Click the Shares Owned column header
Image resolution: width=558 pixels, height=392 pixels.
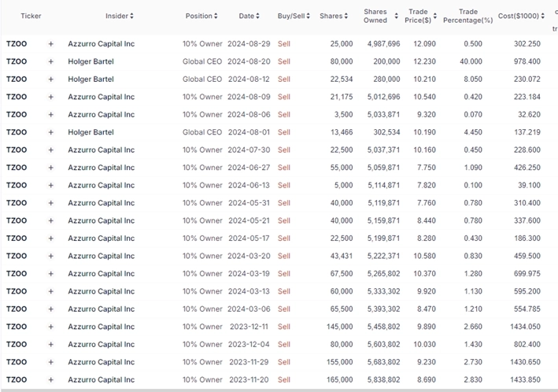click(x=375, y=16)
